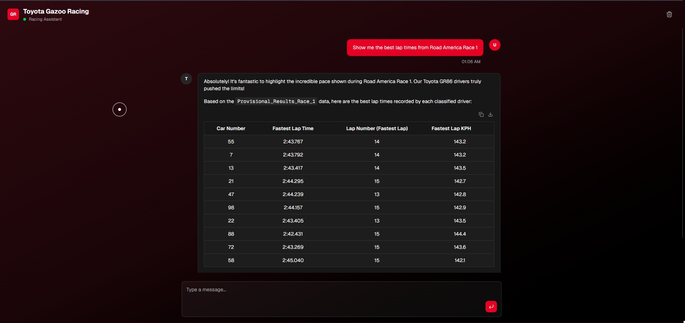
Task: Click the KPH value 142.8
Action: (x=460, y=194)
